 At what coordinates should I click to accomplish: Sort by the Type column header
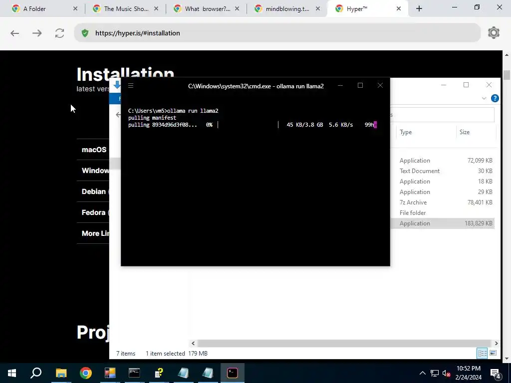pos(426,132)
